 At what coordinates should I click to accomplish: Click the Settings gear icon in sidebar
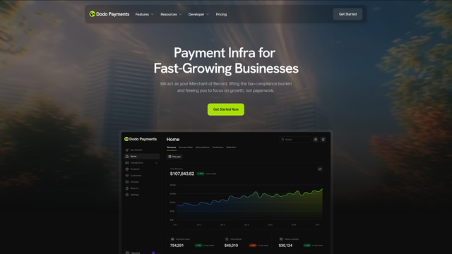[127, 195]
